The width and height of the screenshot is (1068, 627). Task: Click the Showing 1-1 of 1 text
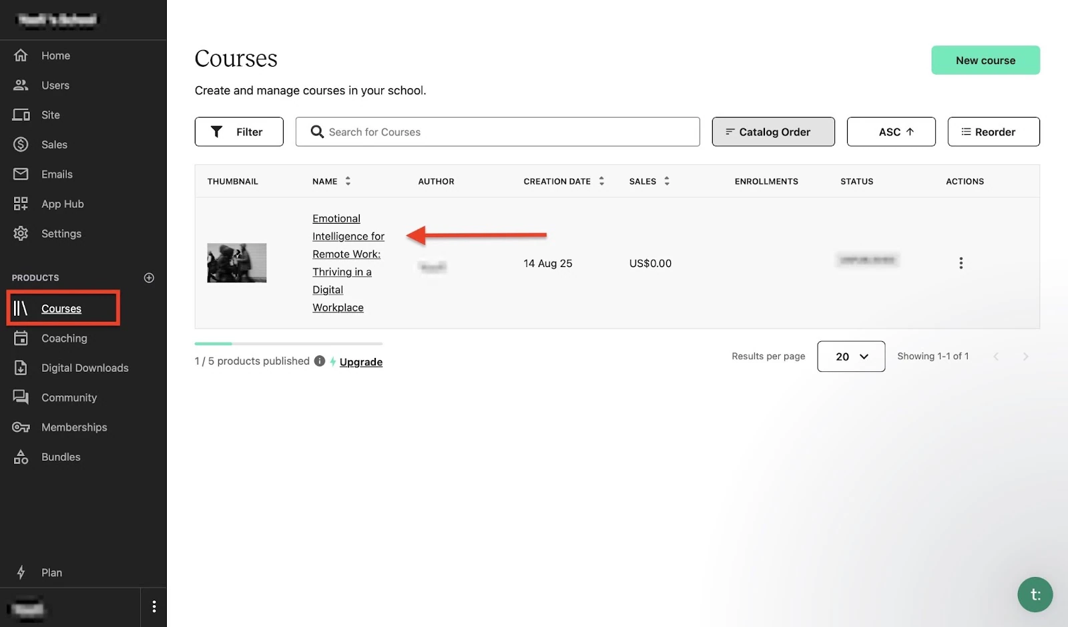pos(932,356)
